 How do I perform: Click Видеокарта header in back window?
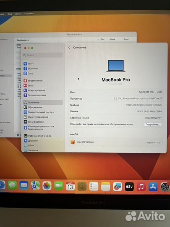click(x=23, y=40)
